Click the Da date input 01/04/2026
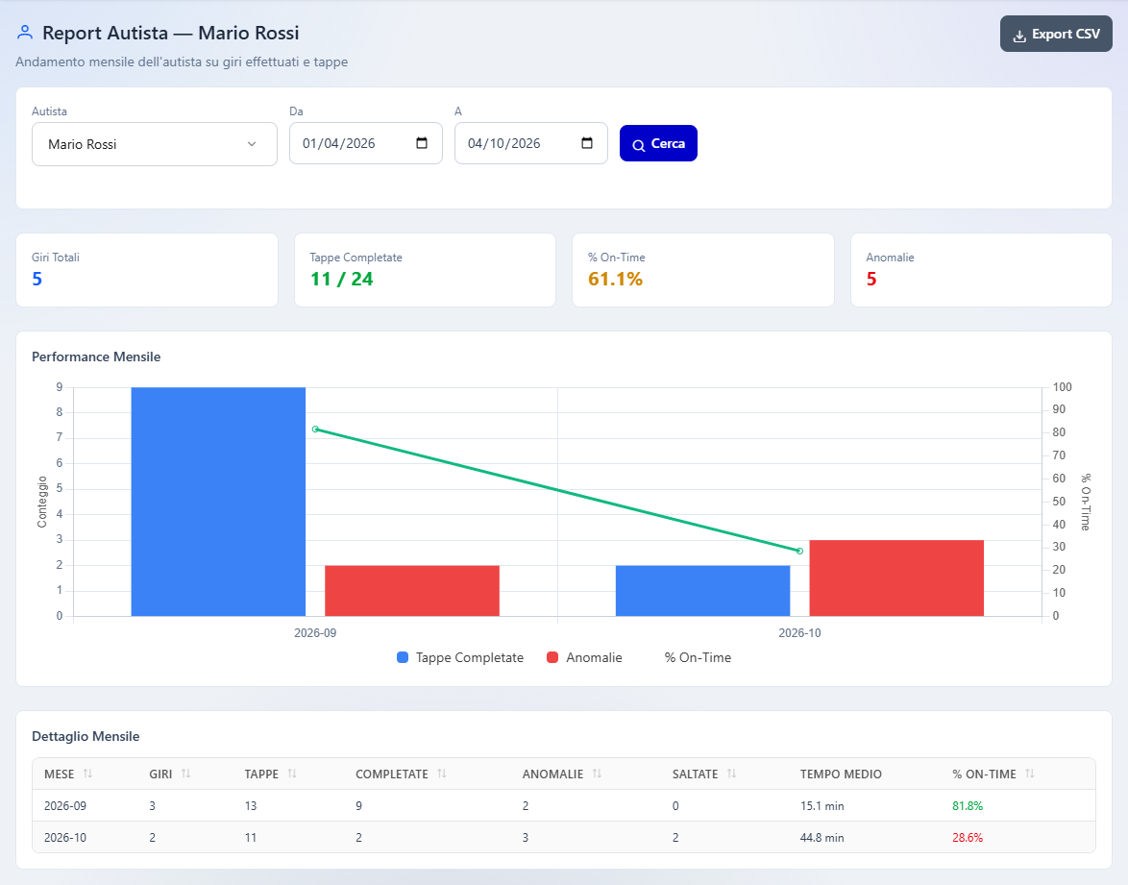Image resolution: width=1128 pixels, height=885 pixels. point(365,143)
